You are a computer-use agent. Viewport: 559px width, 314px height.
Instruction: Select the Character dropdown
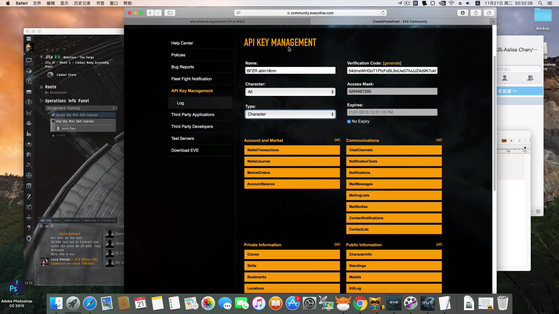tap(290, 92)
